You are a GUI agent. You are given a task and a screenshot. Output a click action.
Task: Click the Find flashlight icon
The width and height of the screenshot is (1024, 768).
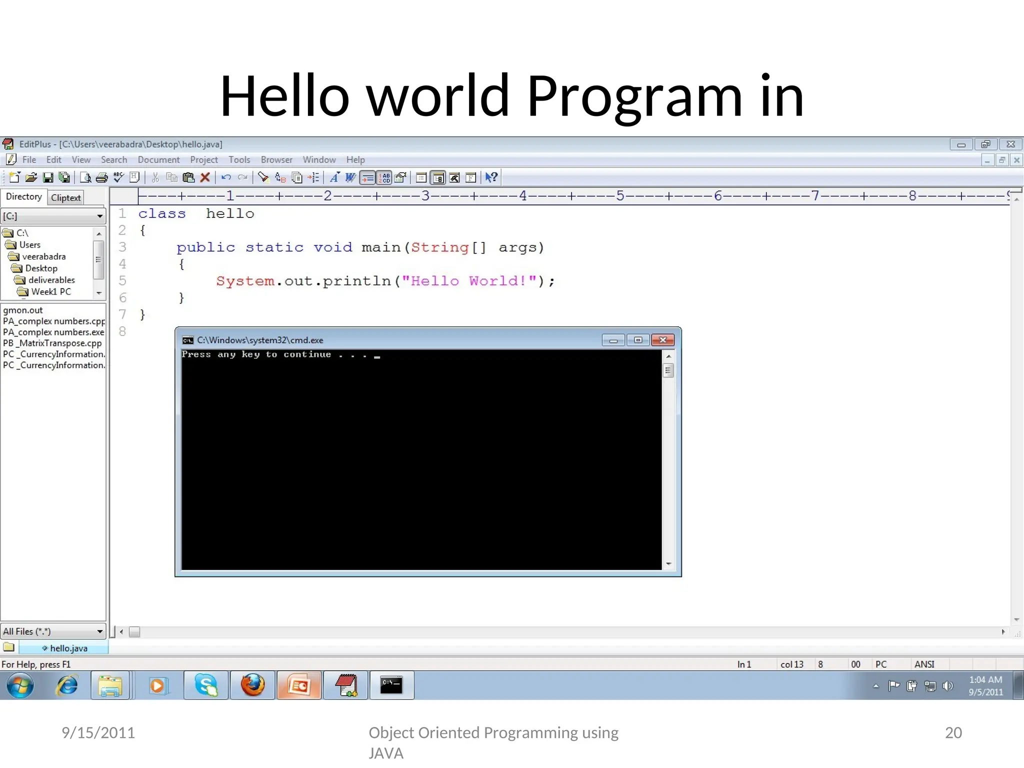click(x=263, y=177)
